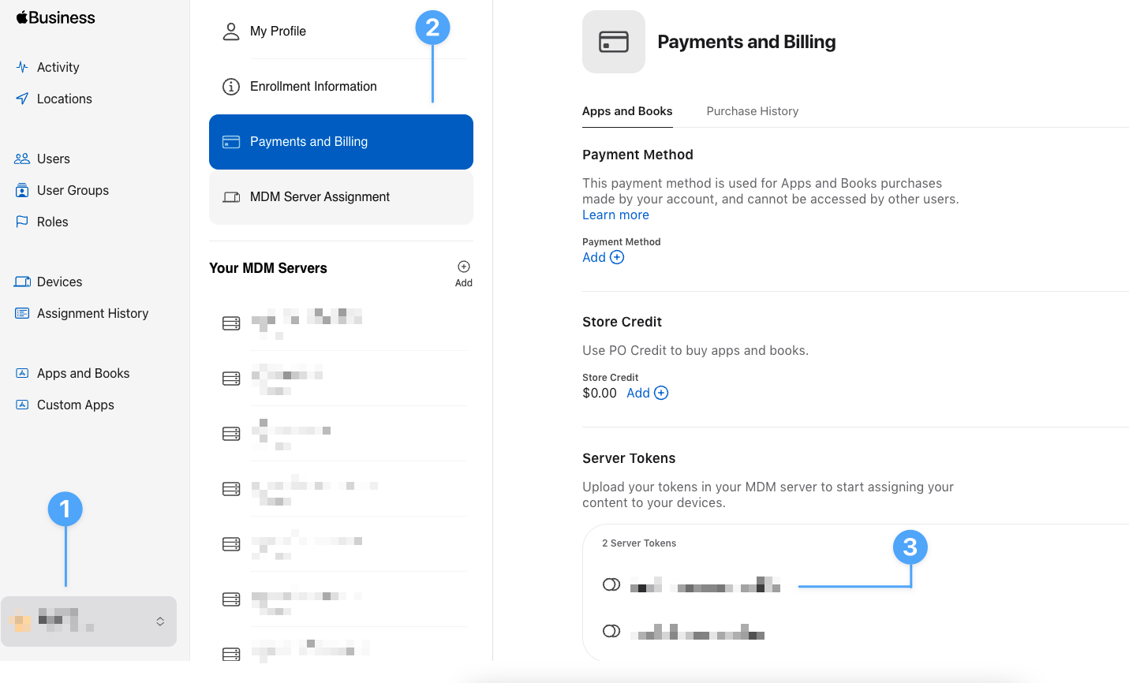Click the Learn more link
1129x683 pixels.
click(615, 215)
